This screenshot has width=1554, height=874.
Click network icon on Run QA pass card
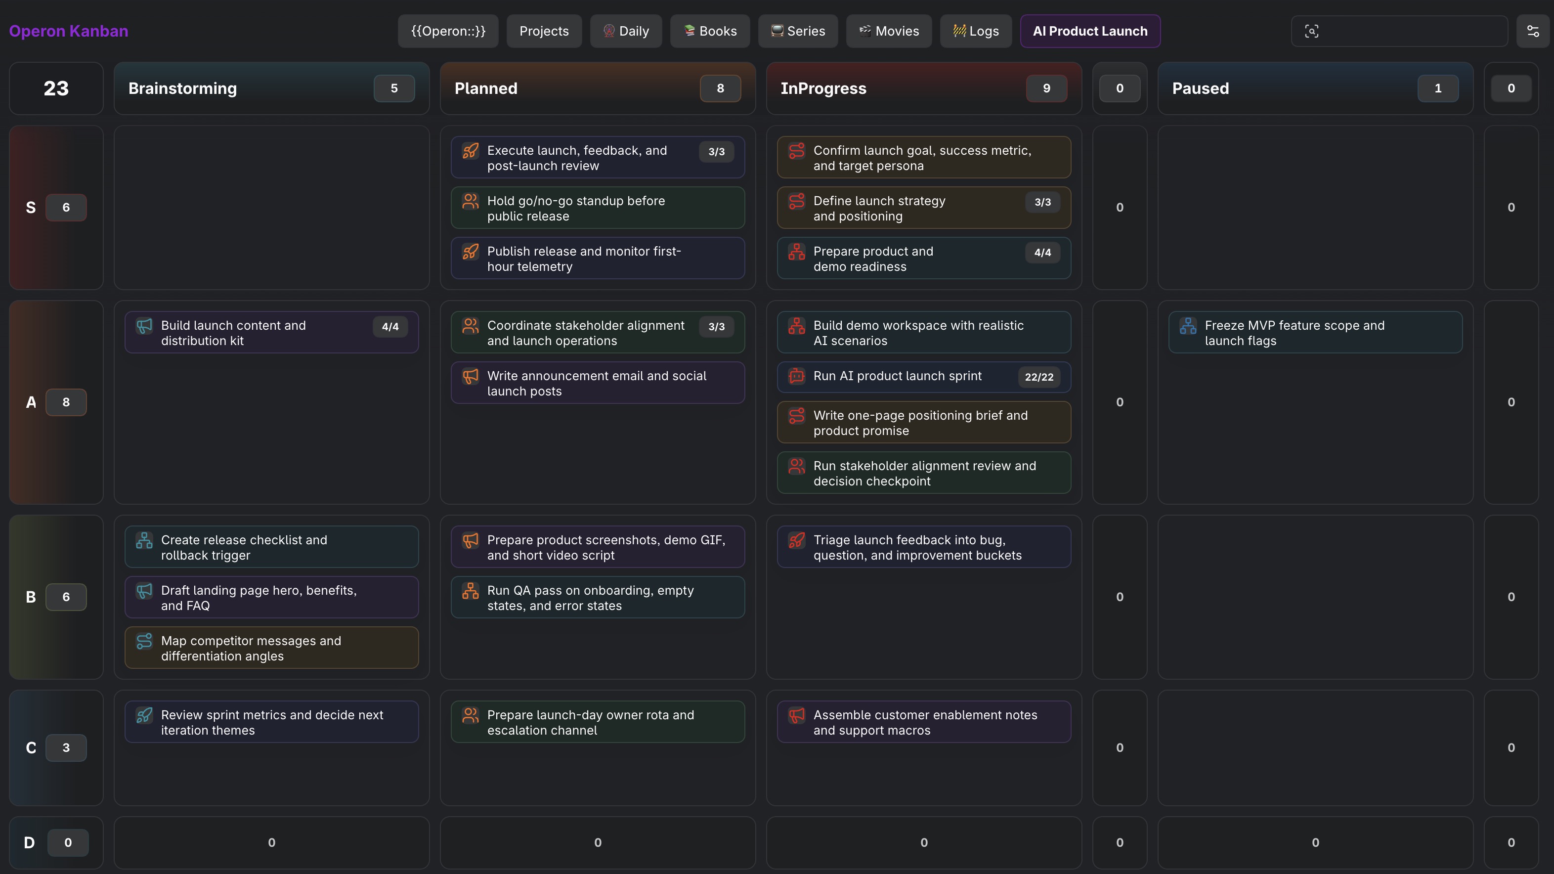coord(471,591)
